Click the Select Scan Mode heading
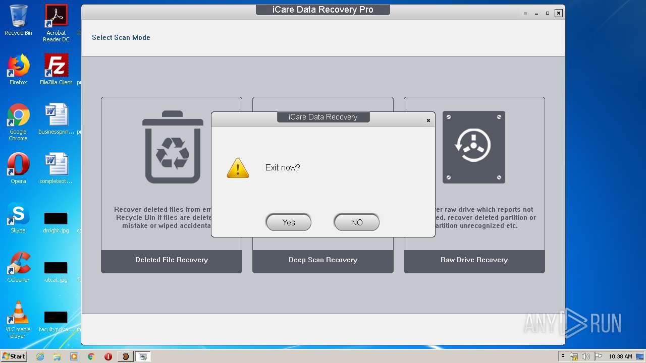The image size is (646, 363). pos(121,37)
